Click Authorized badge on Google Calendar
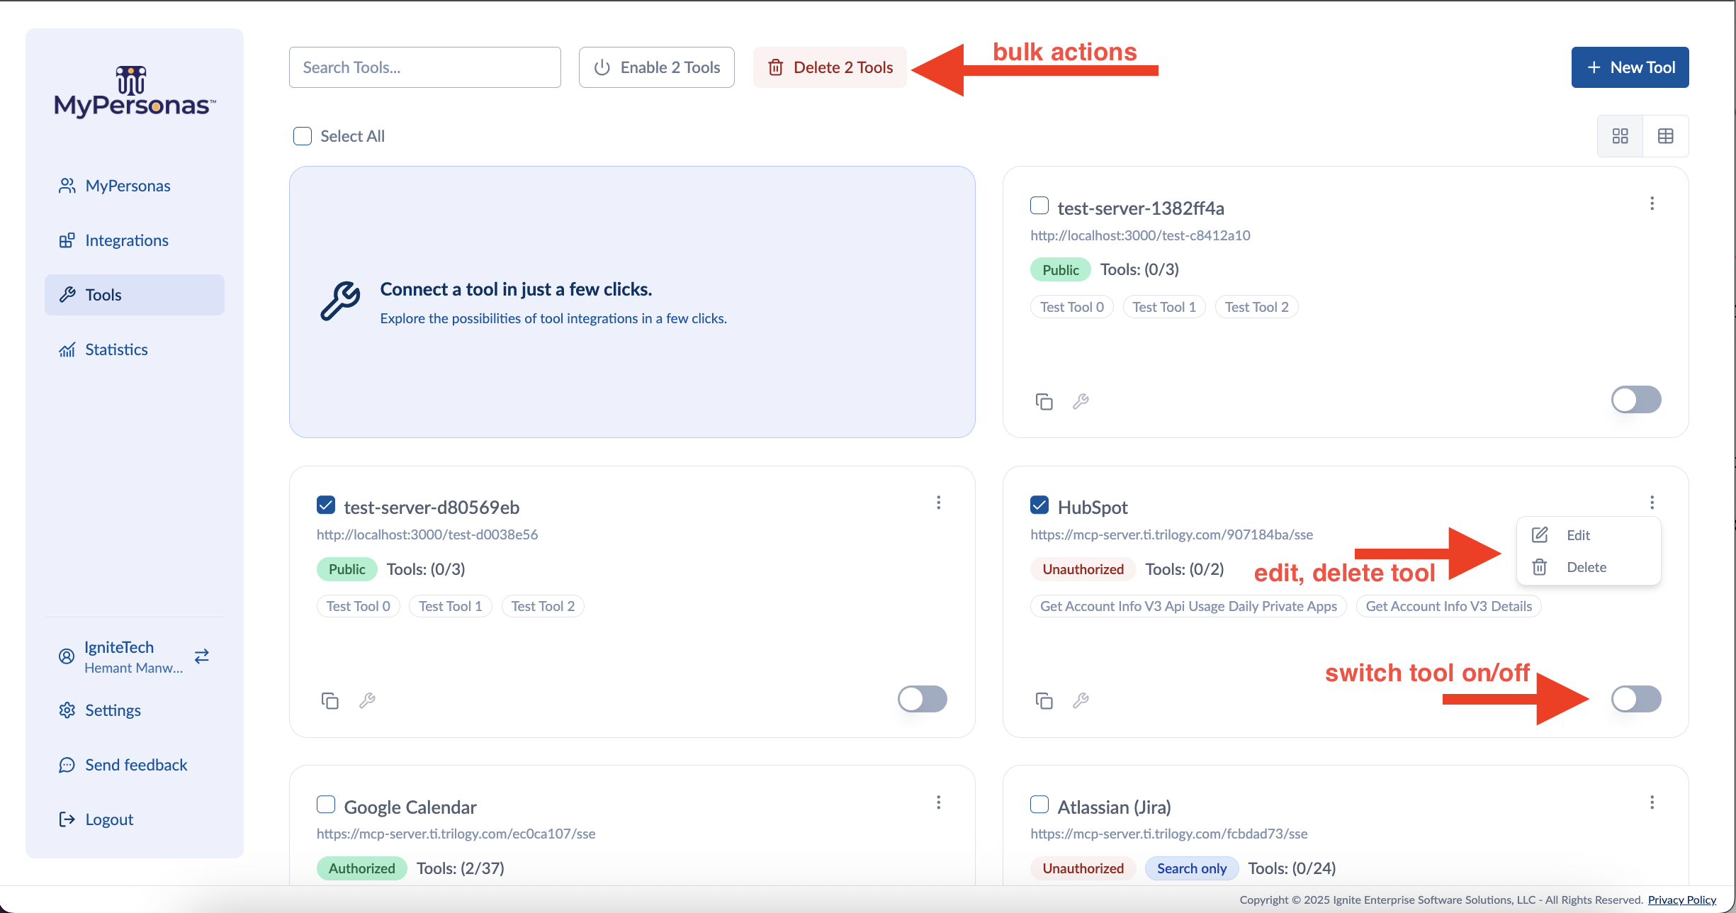Viewport: 1736px width, 913px height. [361, 868]
